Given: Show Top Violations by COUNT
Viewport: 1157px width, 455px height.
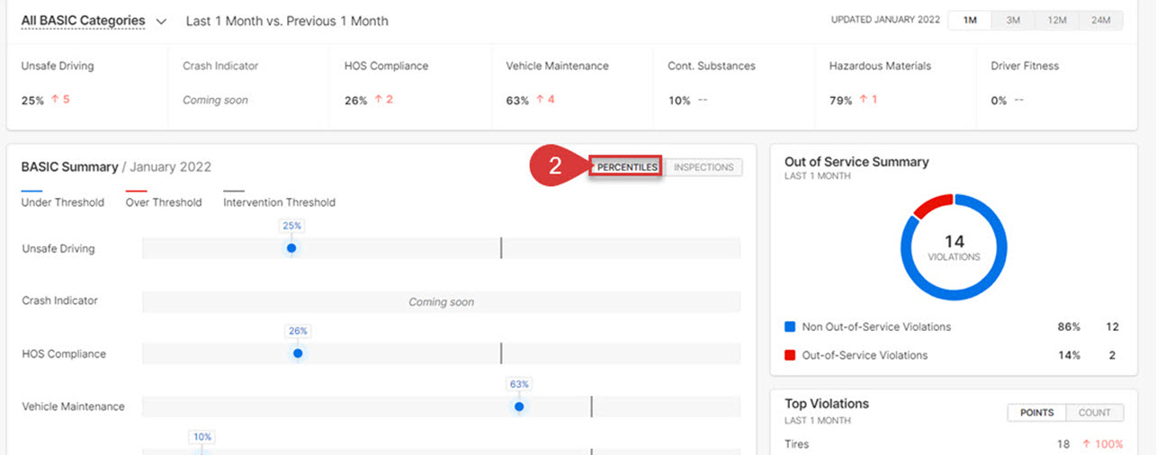Looking at the screenshot, I should tap(1094, 413).
